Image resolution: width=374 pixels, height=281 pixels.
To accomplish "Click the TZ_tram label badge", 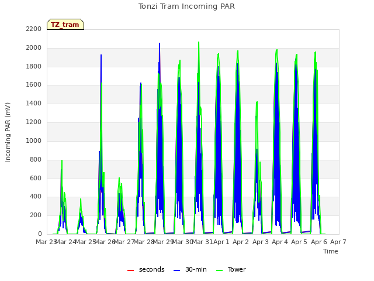I will point(65,25).
